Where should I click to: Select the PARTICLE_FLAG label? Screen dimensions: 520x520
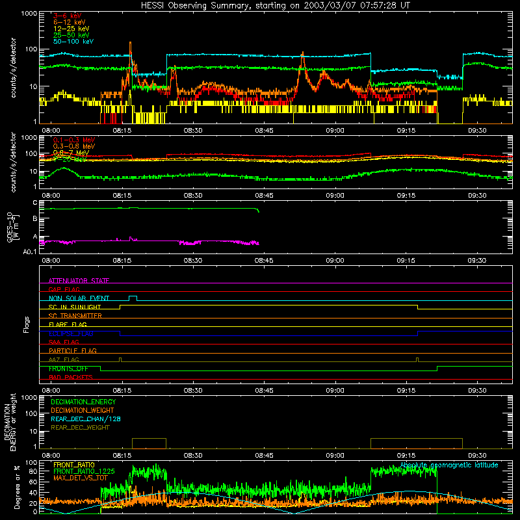(73, 350)
